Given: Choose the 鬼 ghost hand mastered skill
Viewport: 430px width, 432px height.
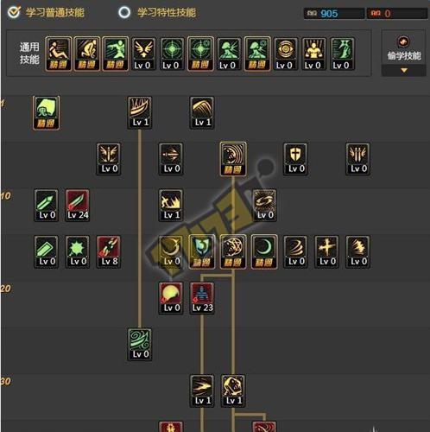Looking at the screenshot, I should pyautogui.click(x=46, y=113).
